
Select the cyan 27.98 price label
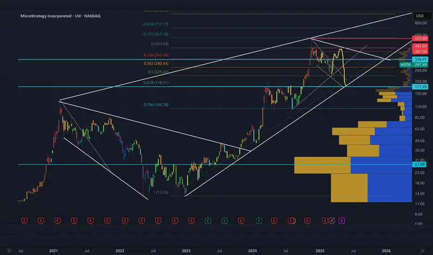click(419, 164)
